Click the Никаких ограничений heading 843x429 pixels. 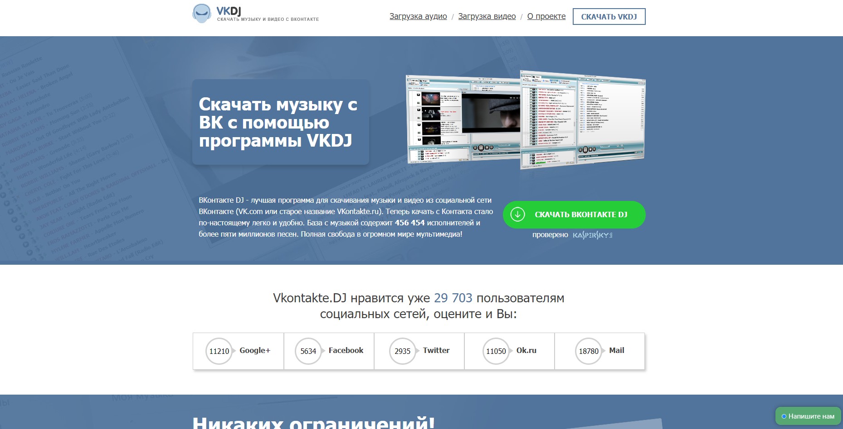[x=313, y=423]
